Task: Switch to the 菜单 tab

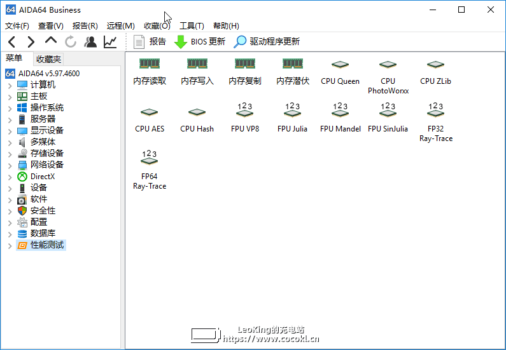Action: pyautogui.click(x=14, y=58)
